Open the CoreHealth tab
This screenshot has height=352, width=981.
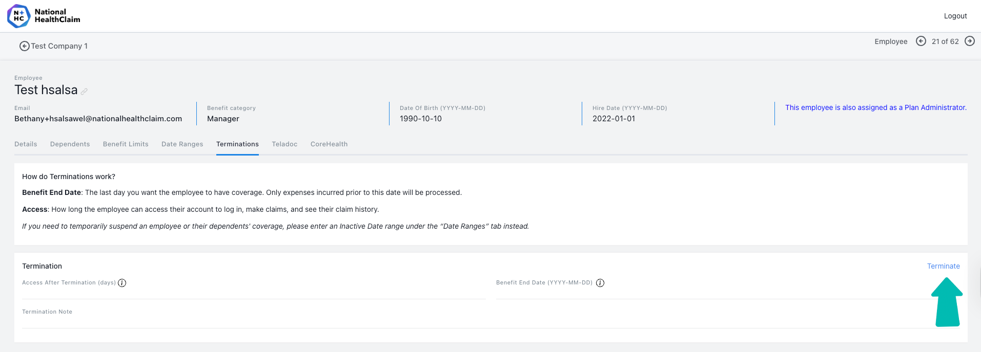click(x=329, y=144)
